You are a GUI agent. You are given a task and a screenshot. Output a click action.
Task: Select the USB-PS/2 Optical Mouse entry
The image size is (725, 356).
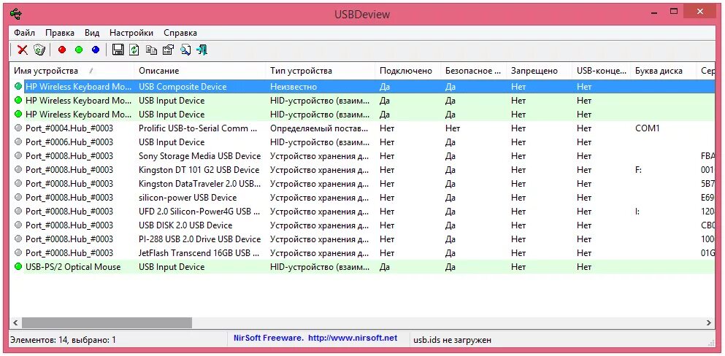coord(362,266)
